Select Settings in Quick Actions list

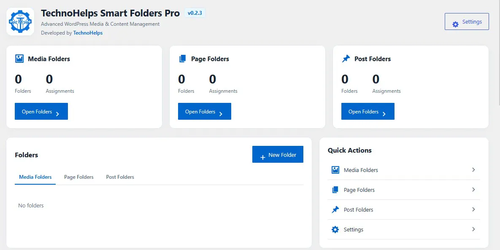pyautogui.click(x=404, y=229)
